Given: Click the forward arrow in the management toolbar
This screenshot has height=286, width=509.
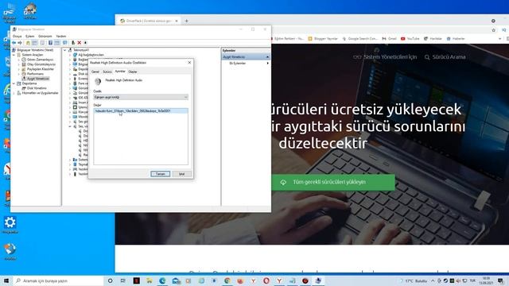Looking at the screenshot, I should point(20,43).
